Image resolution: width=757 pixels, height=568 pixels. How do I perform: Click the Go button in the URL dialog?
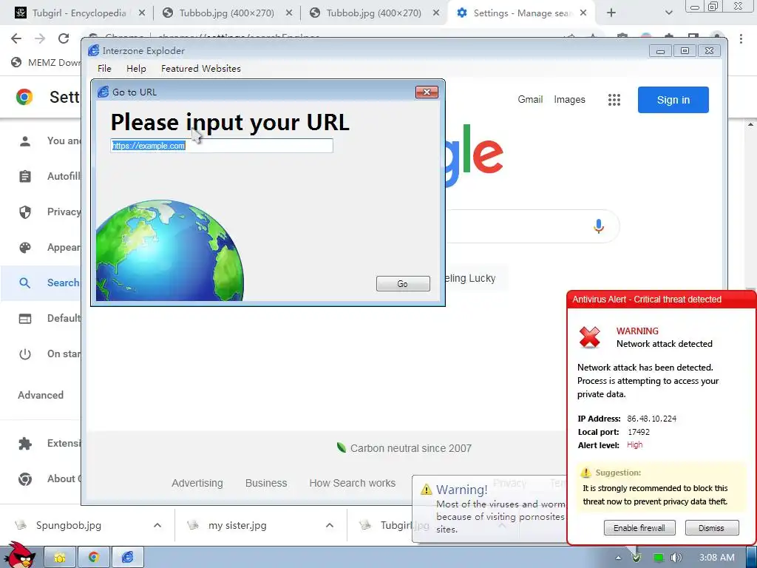pyautogui.click(x=403, y=283)
